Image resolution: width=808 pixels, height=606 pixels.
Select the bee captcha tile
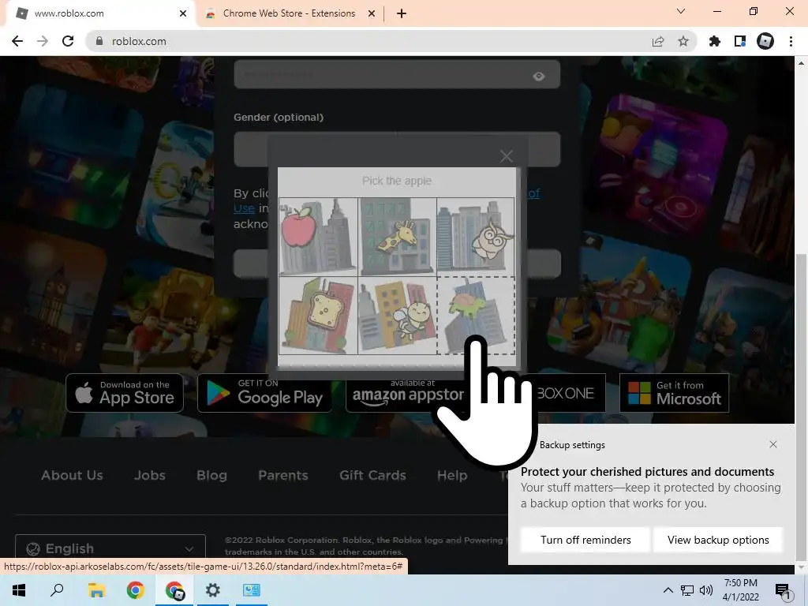tap(398, 316)
